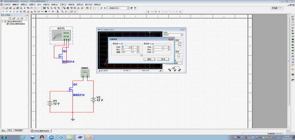
Task: Click the V1 12 V battery symbol
Action: pyautogui.click(x=50, y=104)
